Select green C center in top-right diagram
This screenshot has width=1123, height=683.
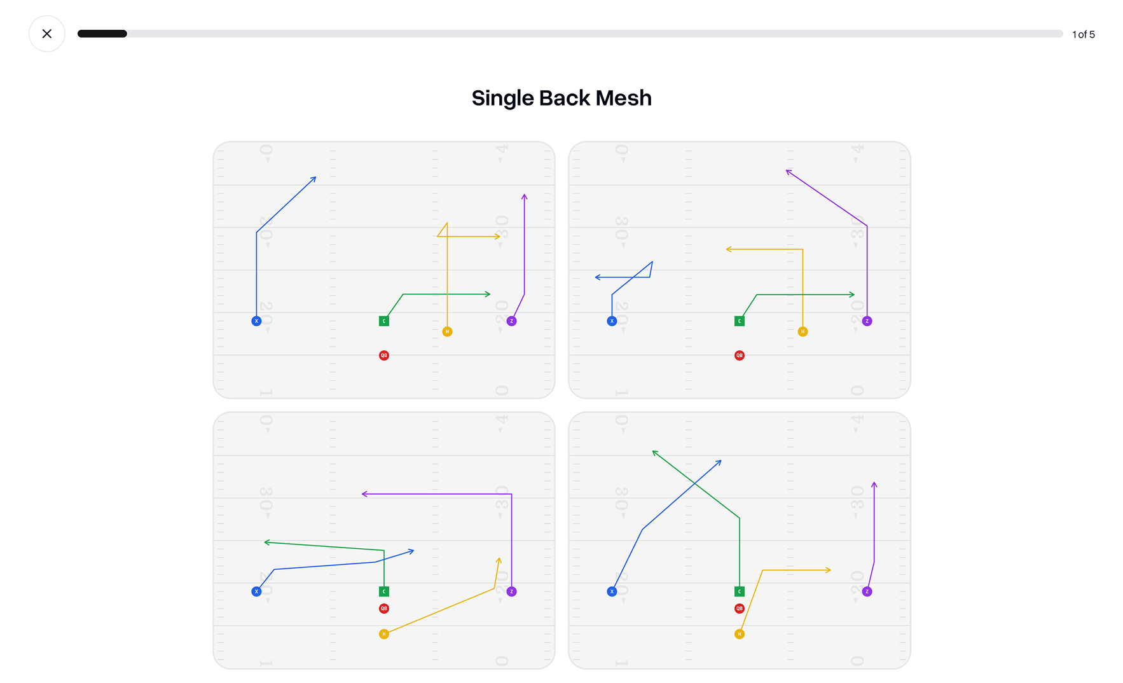point(740,321)
